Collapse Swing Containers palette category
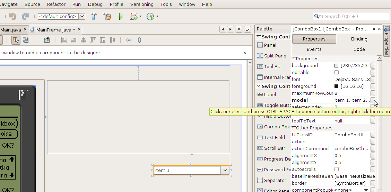The width and height of the screenshot is (391, 192). (258, 37)
